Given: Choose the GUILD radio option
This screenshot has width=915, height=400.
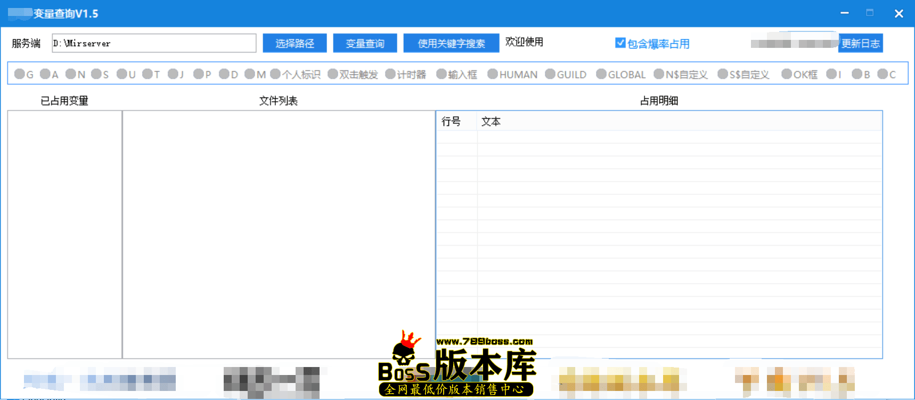Looking at the screenshot, I should pyautogui.click(x=550, y=74).
